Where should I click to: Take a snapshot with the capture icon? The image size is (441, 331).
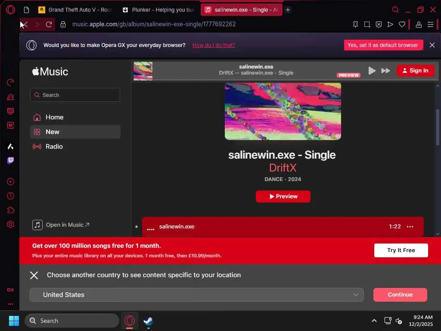click(367, 25)
